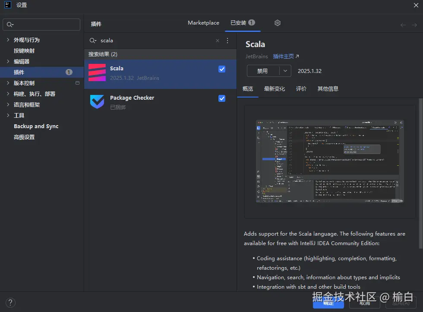Expand the 外观与行为 settings group
Screen dimensions: 423x312
coord(8,40)
